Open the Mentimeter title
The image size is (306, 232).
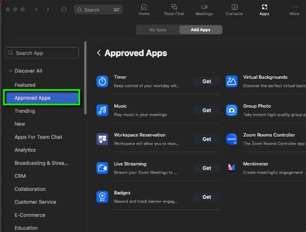256,164
